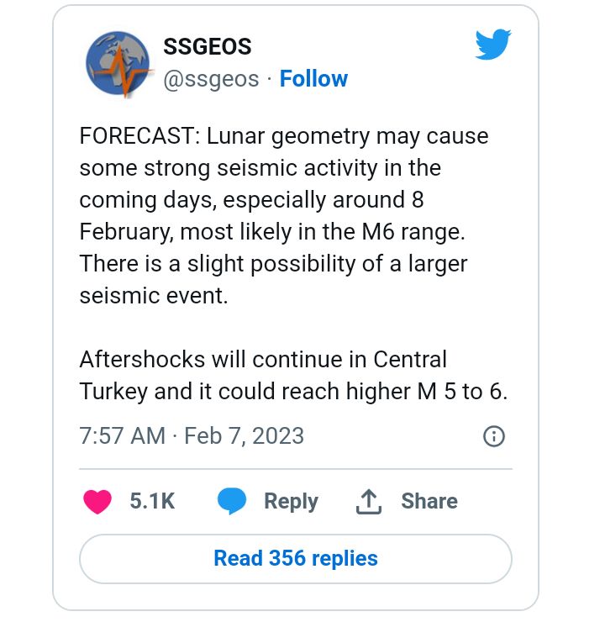Click the @ssgeos handle
This screenshot has height=622, width=605.
pyautogui.click(x=211, y=79)
